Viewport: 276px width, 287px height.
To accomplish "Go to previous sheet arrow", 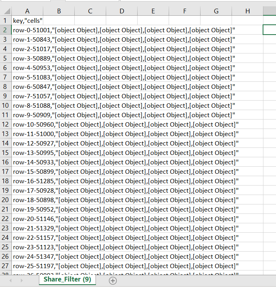I will click(x=11, y=280).
